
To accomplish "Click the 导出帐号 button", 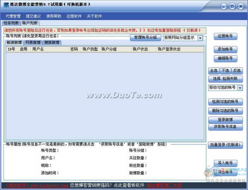I will coord(225,172).
